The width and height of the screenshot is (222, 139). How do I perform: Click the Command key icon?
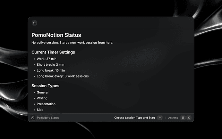183,117
